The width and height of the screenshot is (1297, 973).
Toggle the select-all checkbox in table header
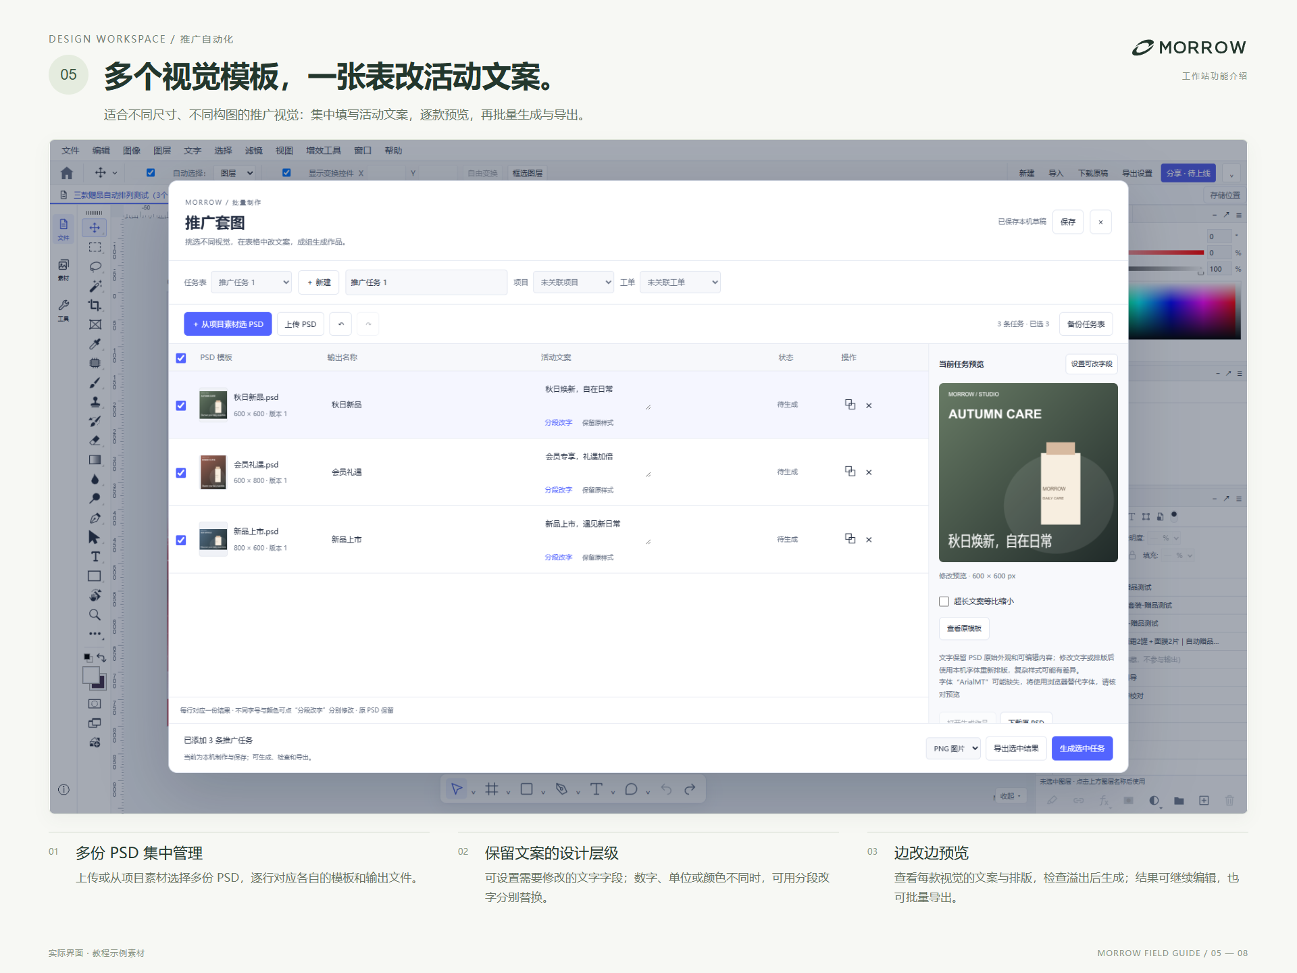[181, 358]
